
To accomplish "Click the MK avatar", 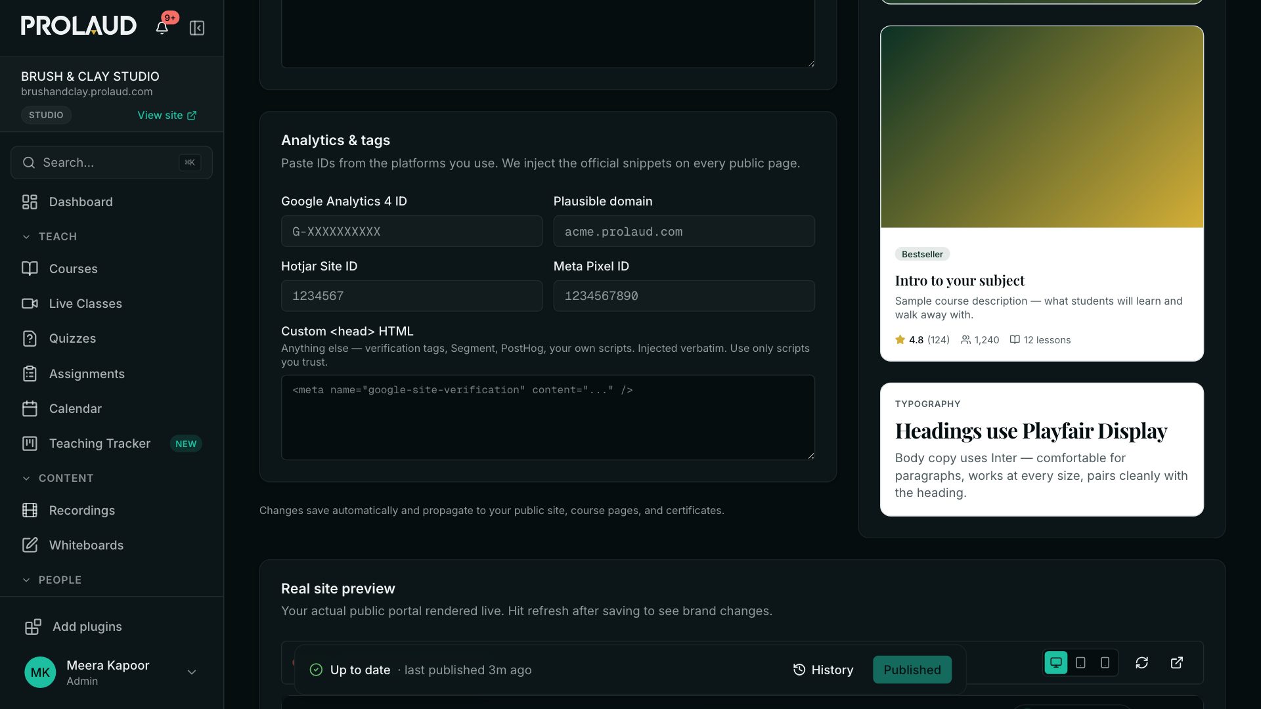I will (40, 672).
